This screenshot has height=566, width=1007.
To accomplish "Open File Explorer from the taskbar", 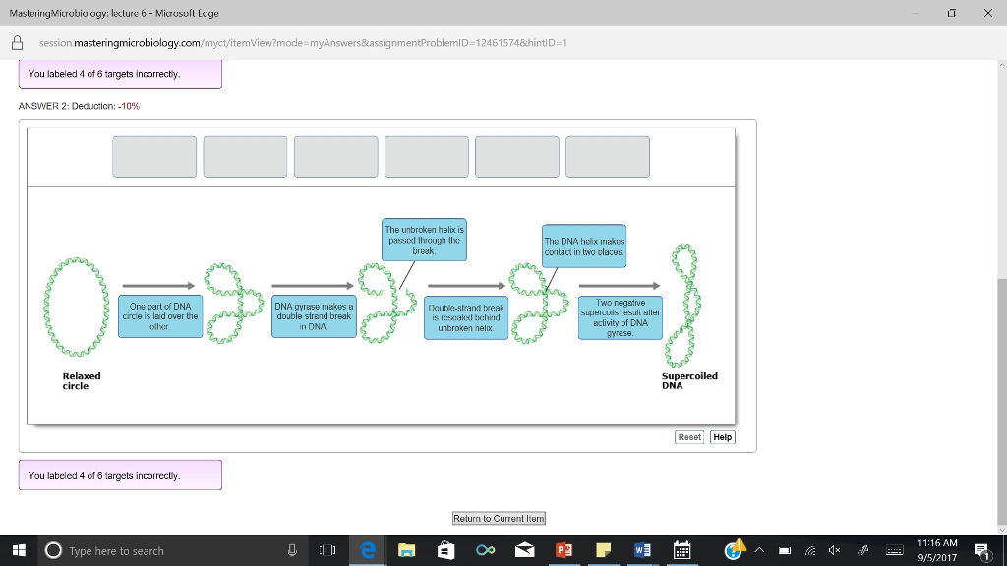I will pyautogui.click(x=406, y=550).
